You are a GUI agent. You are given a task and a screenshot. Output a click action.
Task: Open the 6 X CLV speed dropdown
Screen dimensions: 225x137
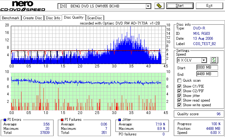pos(204,60)
